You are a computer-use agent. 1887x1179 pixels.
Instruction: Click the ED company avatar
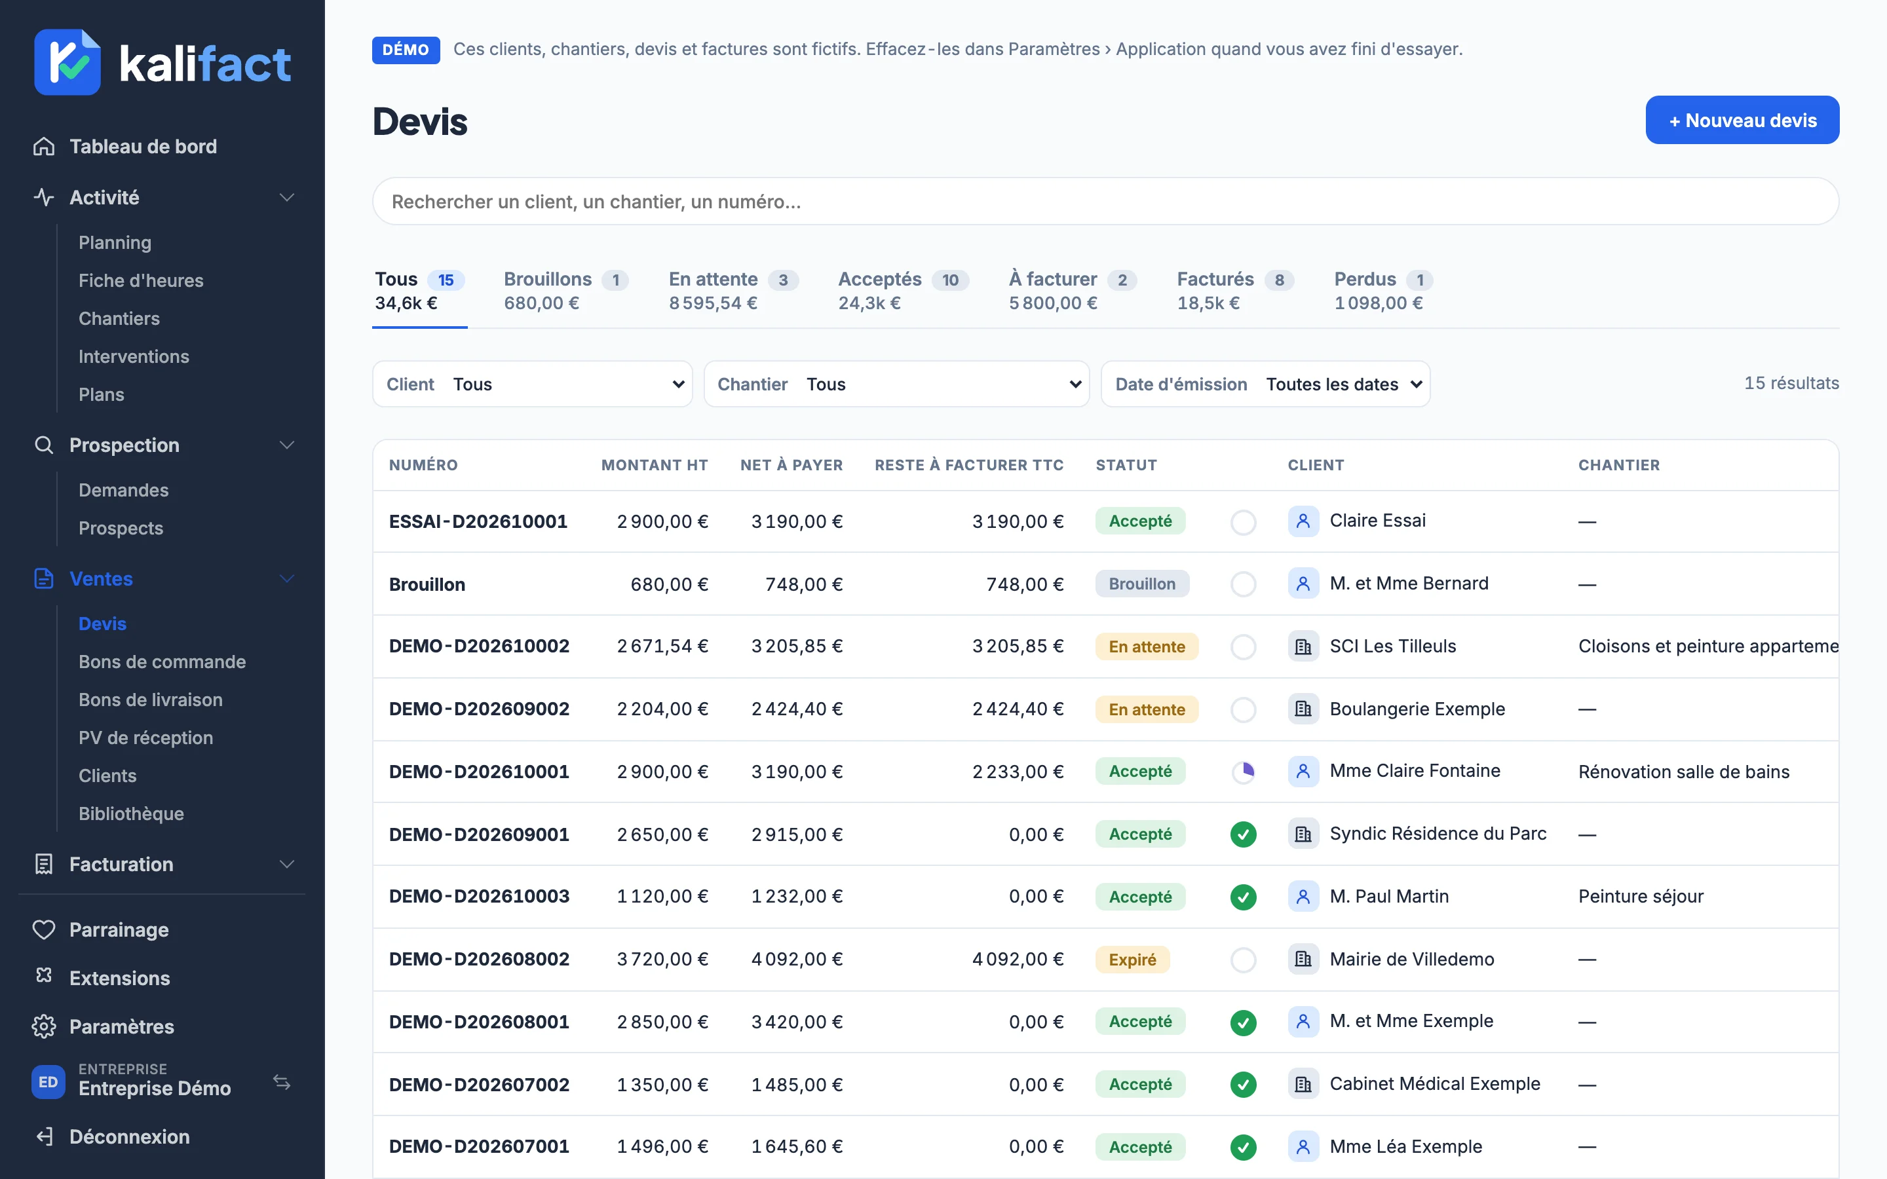(48, 1081)
